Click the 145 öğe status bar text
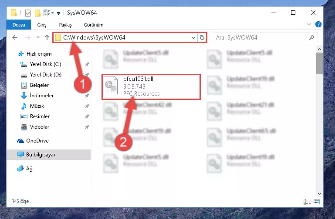This screenshot has height=219, width=335. click(20, 201)
